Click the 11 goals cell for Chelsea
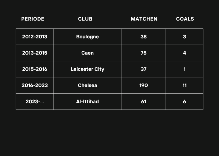The image size is (219, 156). click(x=185, y=85)
